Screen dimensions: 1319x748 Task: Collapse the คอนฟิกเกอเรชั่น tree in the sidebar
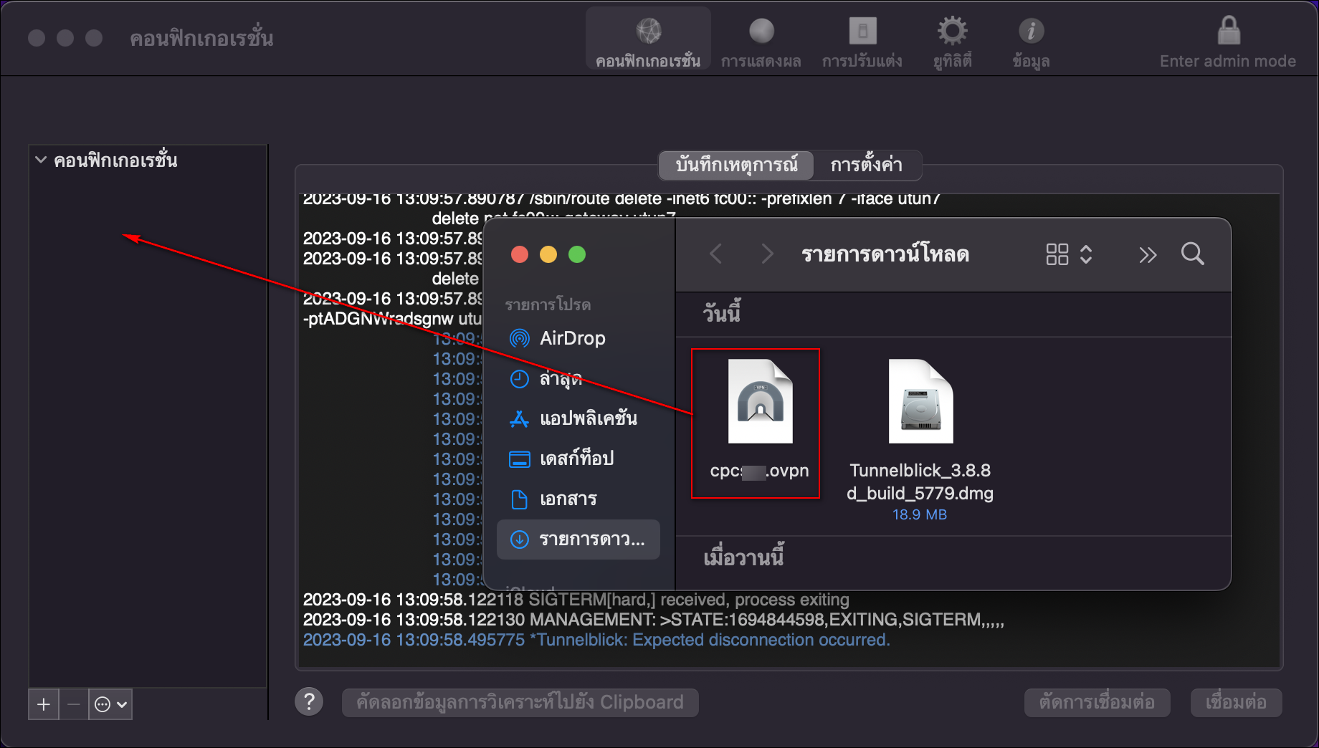(41, 160)
